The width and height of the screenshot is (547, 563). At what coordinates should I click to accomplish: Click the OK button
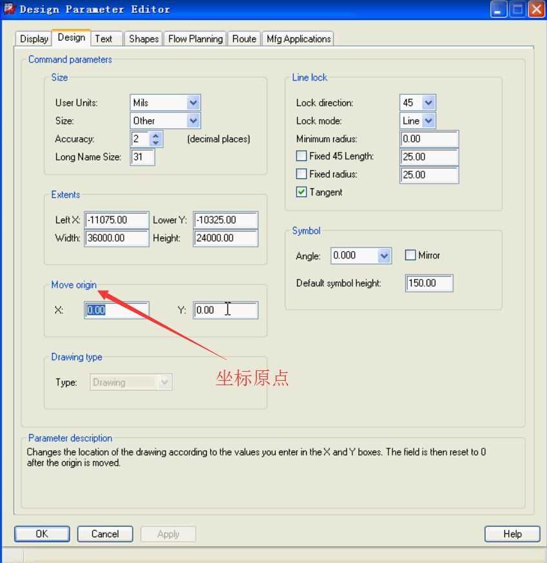coord(42,534)
